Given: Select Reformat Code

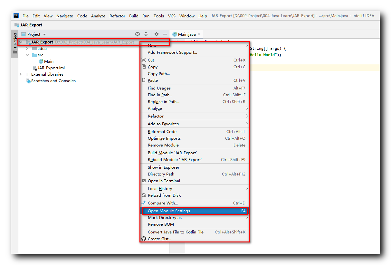Looking at the screenshot, I should point(195,131).
